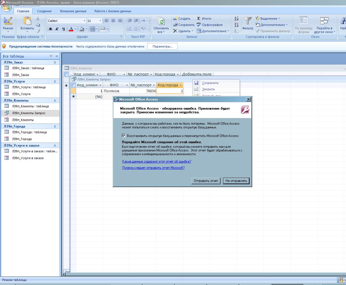
Task: Toggle italic К formatting
Action: (57, 29)
